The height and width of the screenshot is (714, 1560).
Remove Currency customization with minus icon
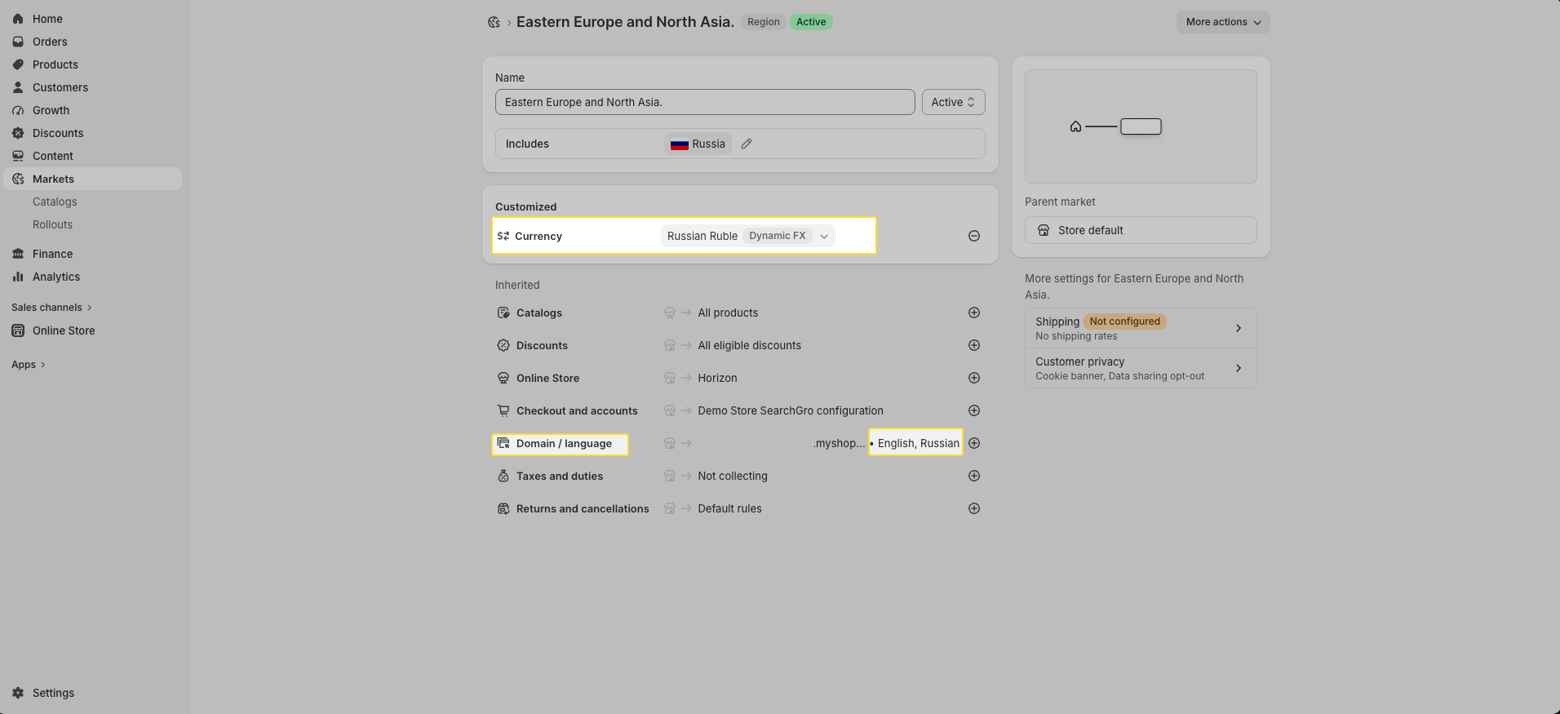(x=974, y=236)
